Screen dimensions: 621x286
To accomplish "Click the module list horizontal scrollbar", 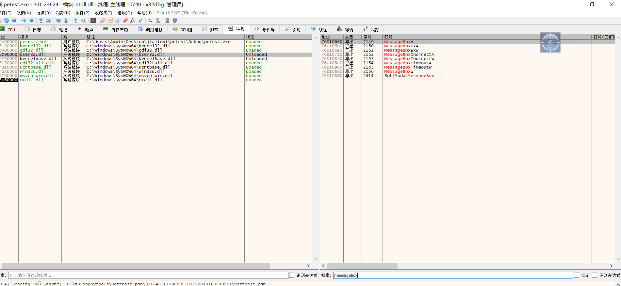I will pos(136,266).
